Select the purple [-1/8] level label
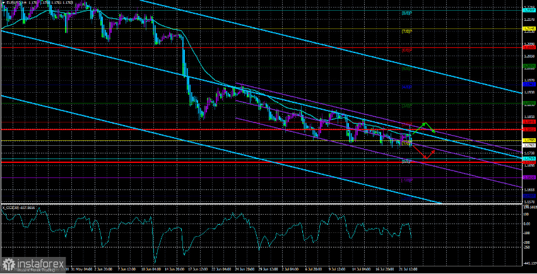Viewport: 537px width, 274px height. click(407, 180)
